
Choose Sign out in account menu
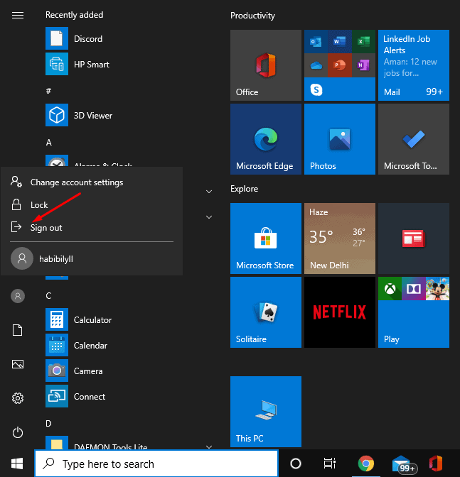[92, 227]
